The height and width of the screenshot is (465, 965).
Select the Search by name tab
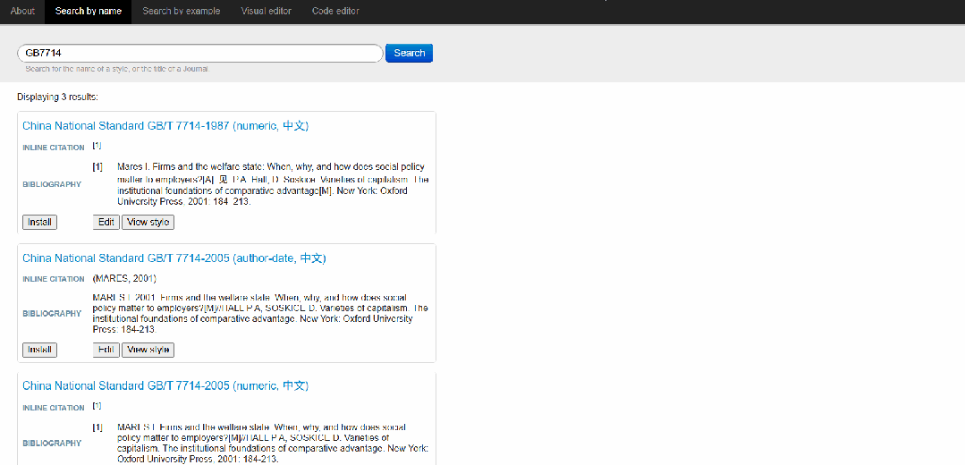click(x=88, y=11)
